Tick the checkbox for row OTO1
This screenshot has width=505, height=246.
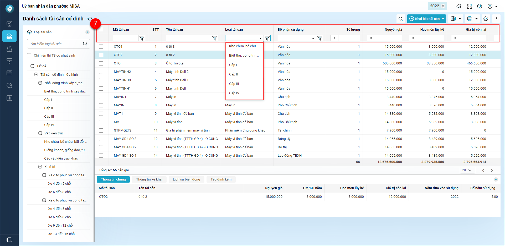(101, 47)
